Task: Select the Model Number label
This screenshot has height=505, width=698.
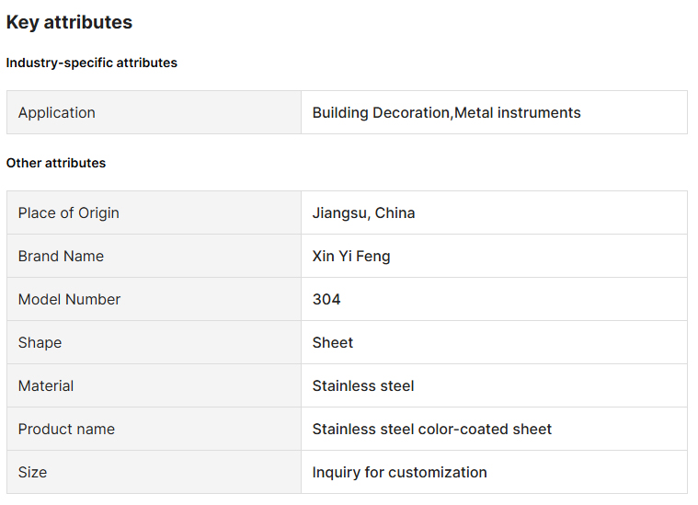Action: [x=69, y=300]
